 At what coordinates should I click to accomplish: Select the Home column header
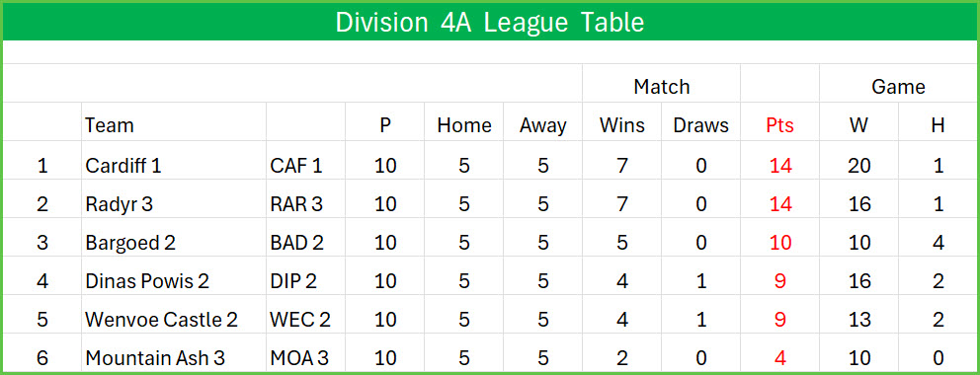[x=463, y=125]
